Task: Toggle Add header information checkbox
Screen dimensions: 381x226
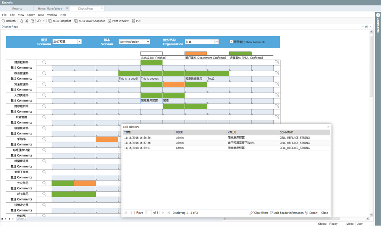Action: [x=272, y=213]
